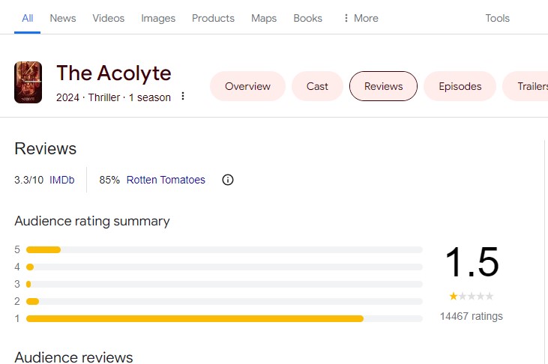The height and width of the screenshot is (364, 548).
Task: Open the Maps search tab
Action: coord(264,18)
